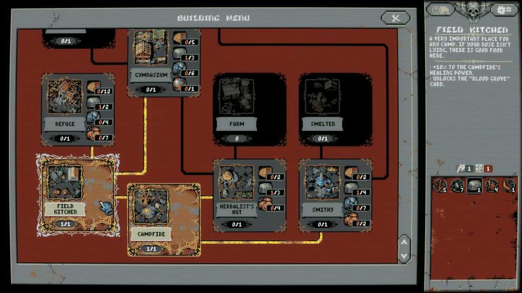
Task: Open the encyclopedia icon left of skull
Action: point(440,10)
